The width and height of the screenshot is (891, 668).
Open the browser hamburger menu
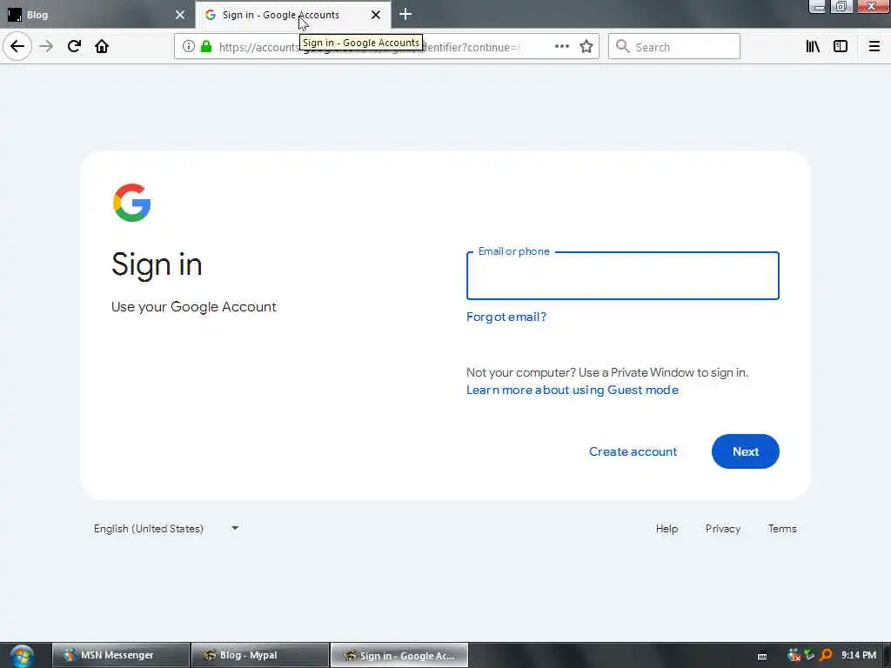(x=874, y=47)
